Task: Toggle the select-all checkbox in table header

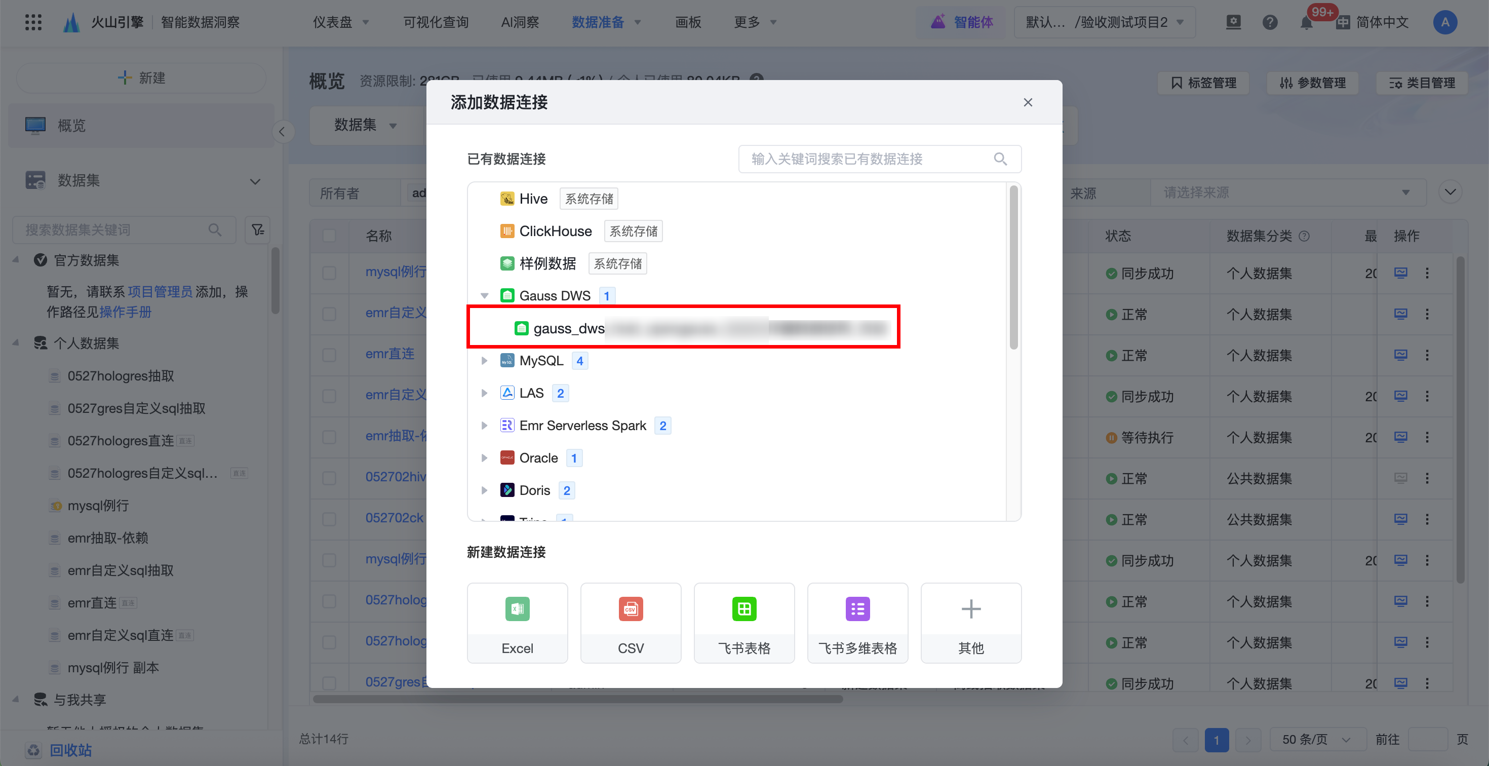Action: 329,236
